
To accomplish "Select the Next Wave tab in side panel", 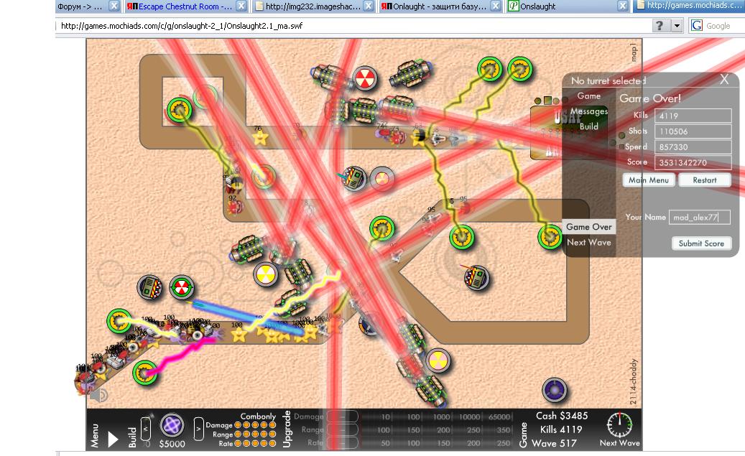I will coord(588,242).
